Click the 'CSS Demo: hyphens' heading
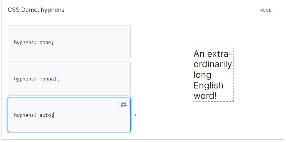Image resolution: width=286 pixels, height=142 pixels. [36, 10]
